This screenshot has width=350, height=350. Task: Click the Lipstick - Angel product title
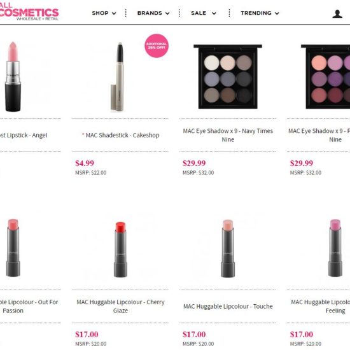tap(24, 136)
